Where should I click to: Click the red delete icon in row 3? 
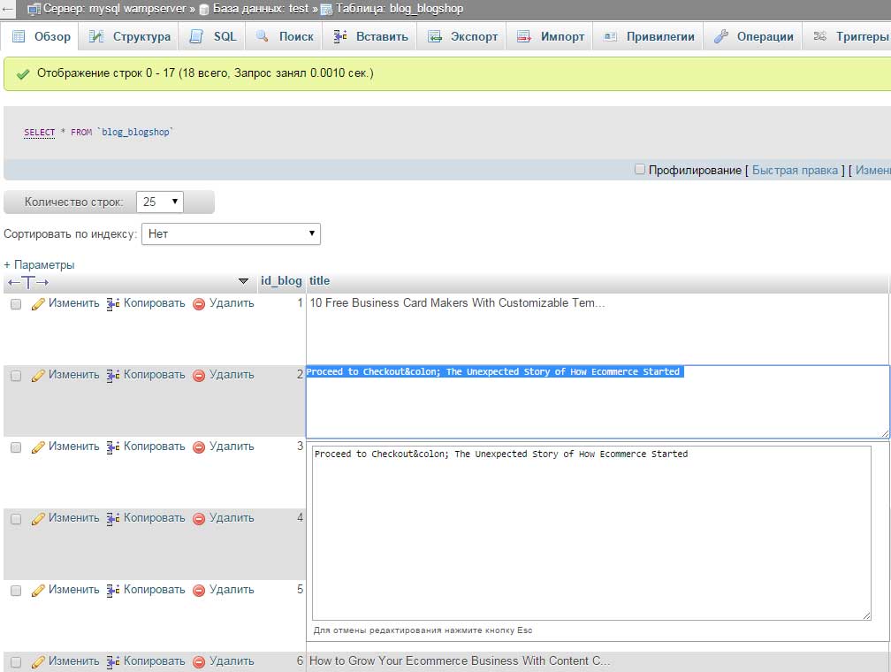(199, 447)
